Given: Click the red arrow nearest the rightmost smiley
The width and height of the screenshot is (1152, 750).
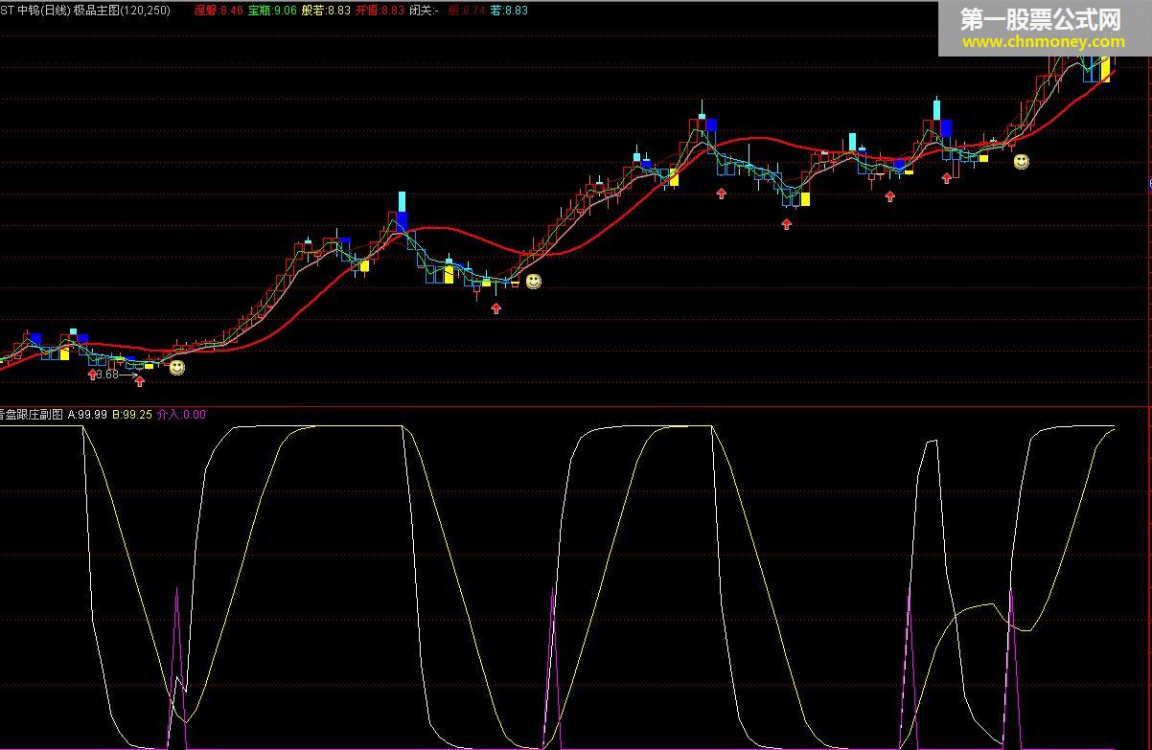Looking at the screenshot, I should (947, 177).
